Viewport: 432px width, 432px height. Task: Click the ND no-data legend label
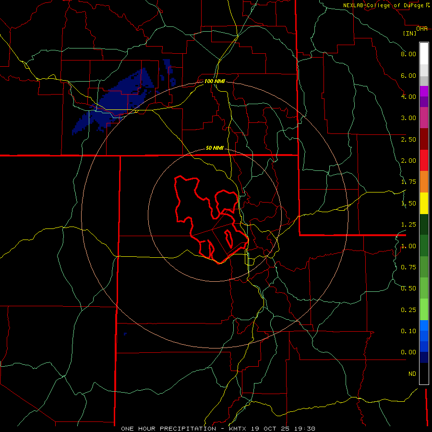pos(412,373)
